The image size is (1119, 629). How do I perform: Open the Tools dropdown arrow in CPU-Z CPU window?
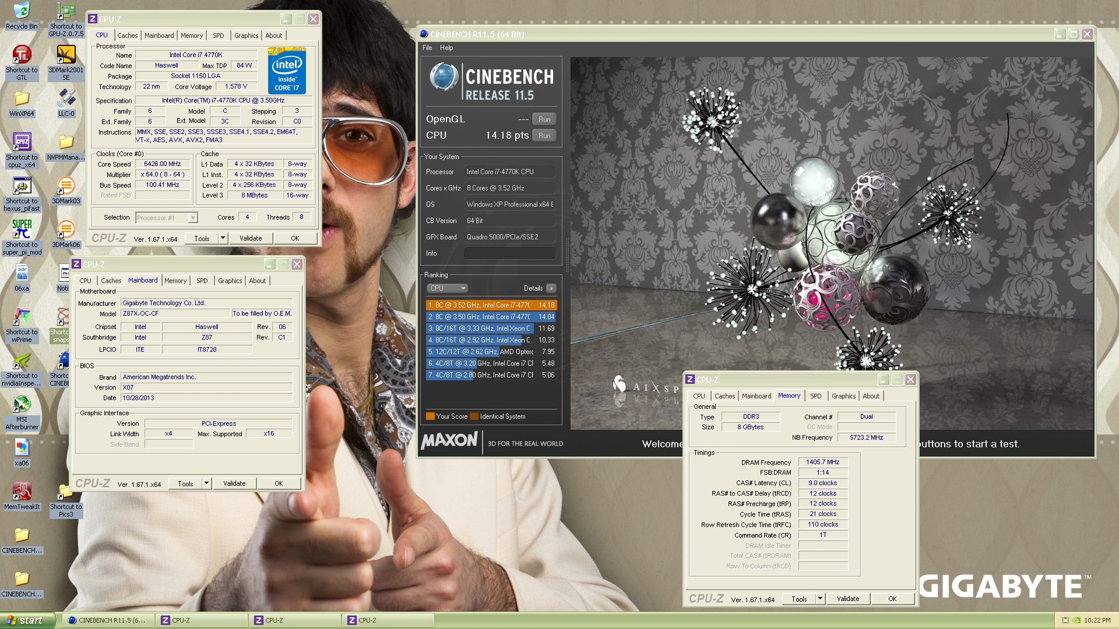[222, 238]
